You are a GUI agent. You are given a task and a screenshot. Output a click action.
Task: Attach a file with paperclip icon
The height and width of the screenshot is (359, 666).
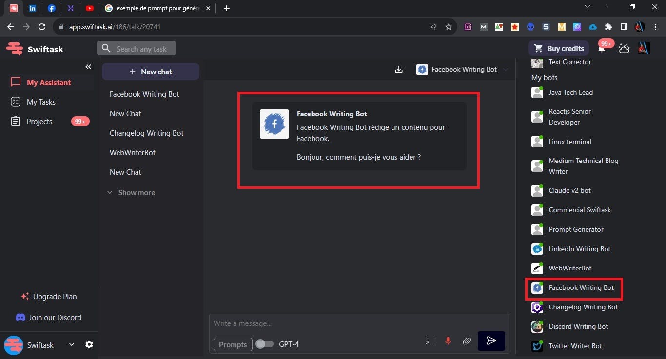pos(467,341)
